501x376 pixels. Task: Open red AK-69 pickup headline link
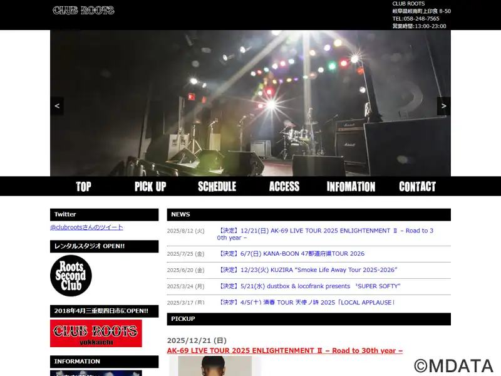tap(285, 350)
